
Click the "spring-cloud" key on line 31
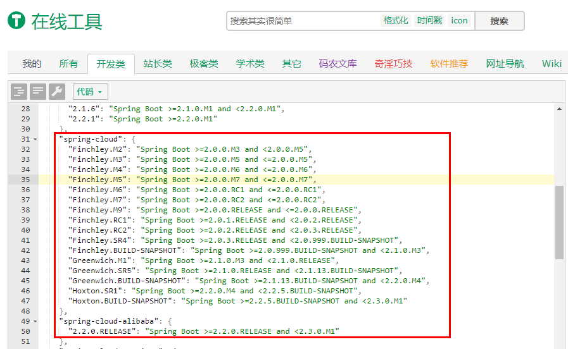[x=91, y=139]
